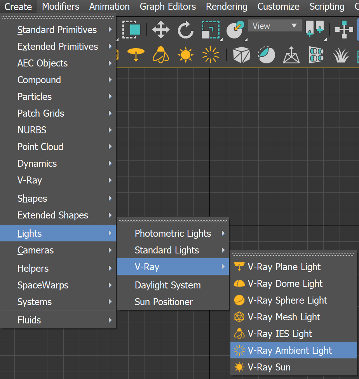Choose Daylight System from the Lights submenu

point(168,285)
